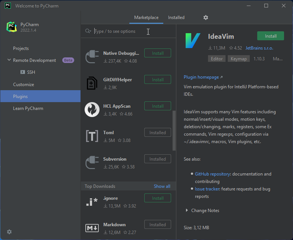The width and height of the screenshot is (293, 240).
Task: Click the SSH terminal icon
Action: (x=23, y=72)
